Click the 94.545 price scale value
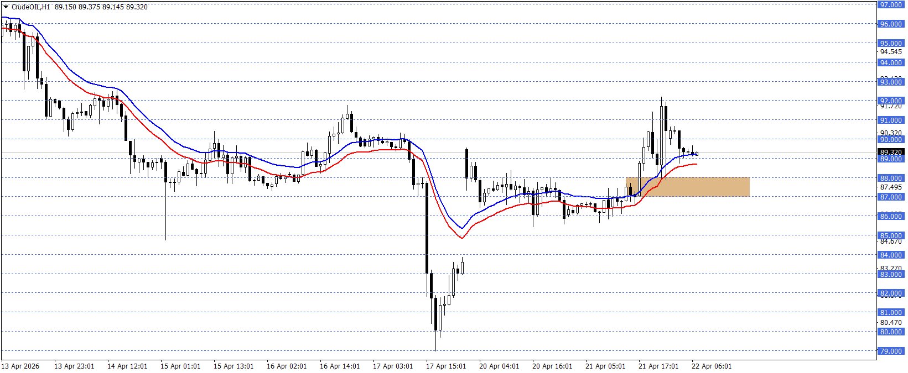The height and width of the screenshot is (373, 908). coord(891,52)
